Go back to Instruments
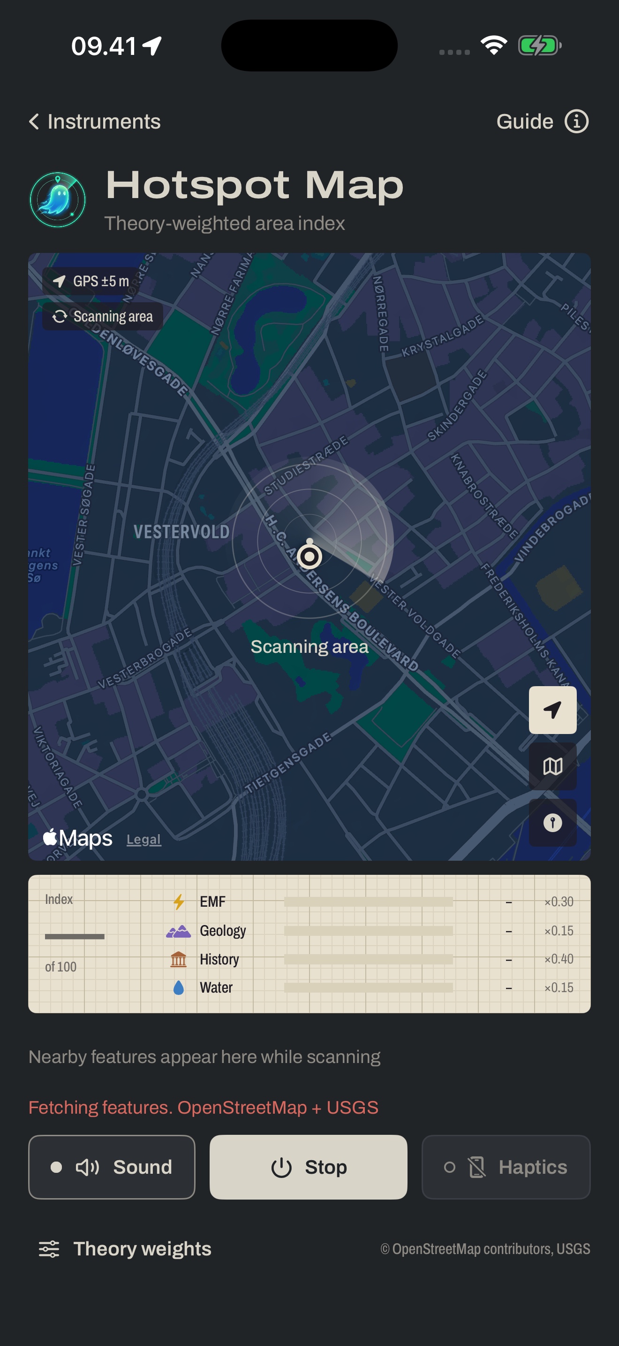Viewport: 619px width, 1346px height. click(94, 122)
